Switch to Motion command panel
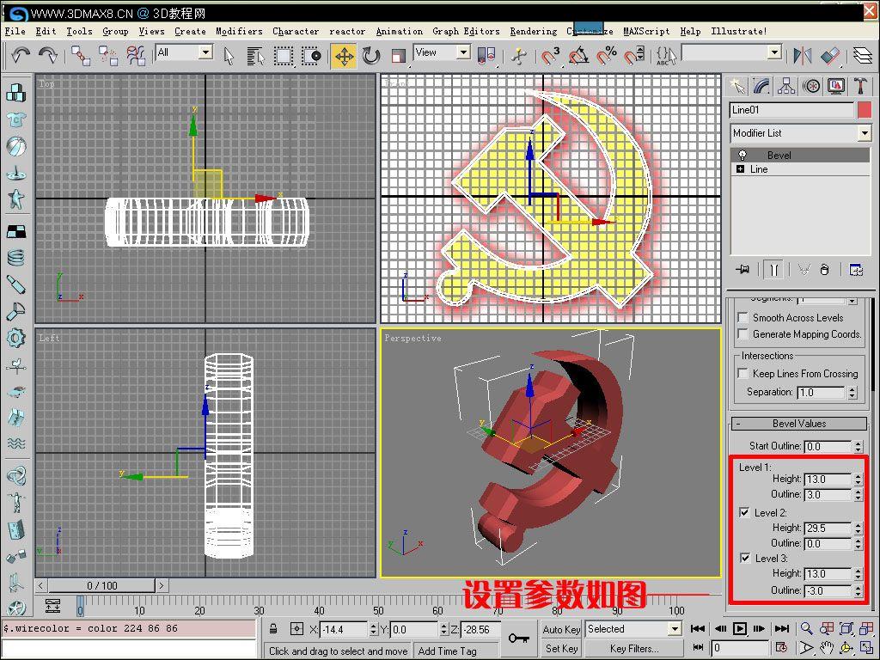Viewport: 880px width, 660px height. [x=811, y=87]
